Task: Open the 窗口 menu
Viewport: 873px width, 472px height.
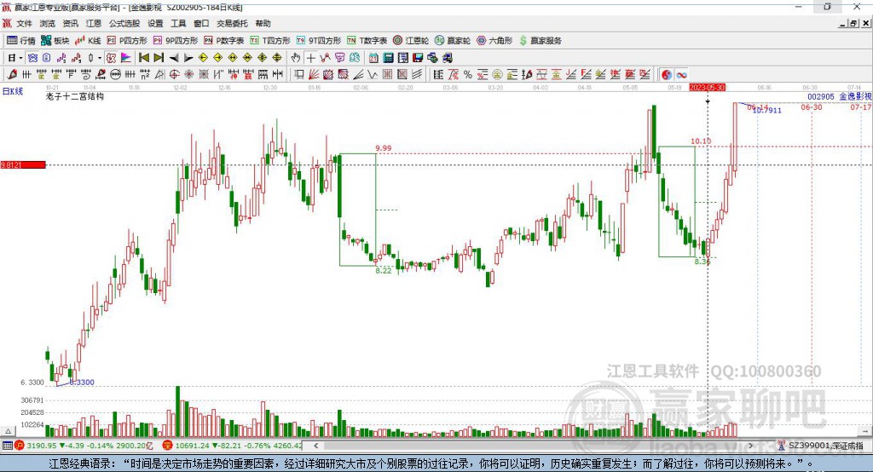Action: 201,23
